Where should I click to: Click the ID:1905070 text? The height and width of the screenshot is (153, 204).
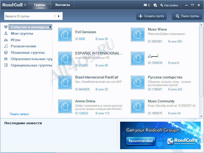[x=155, y=113]
